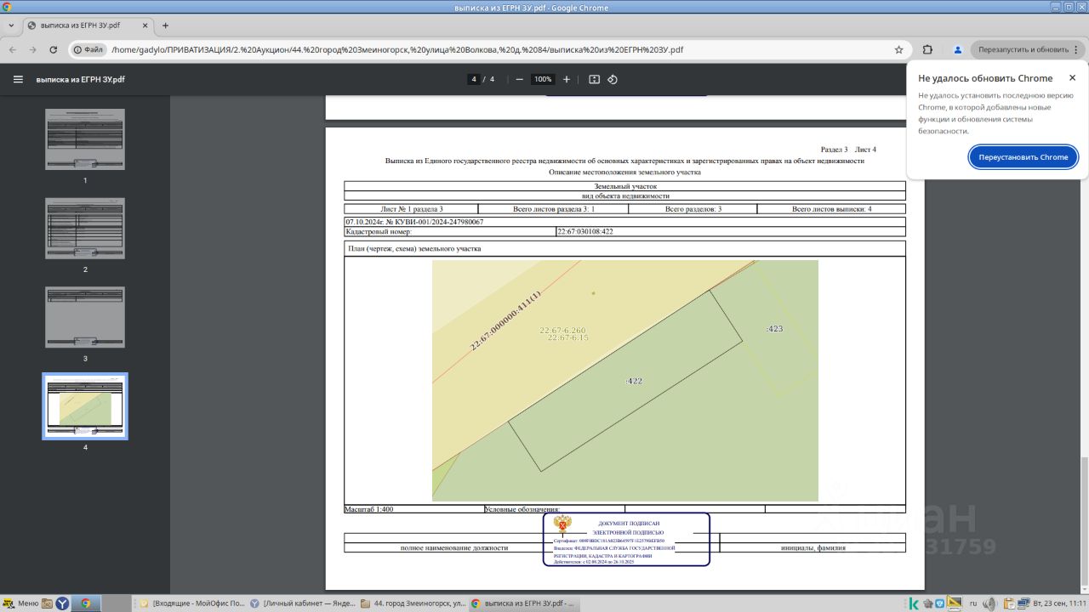Reload the current page

[x=54, y=49]
